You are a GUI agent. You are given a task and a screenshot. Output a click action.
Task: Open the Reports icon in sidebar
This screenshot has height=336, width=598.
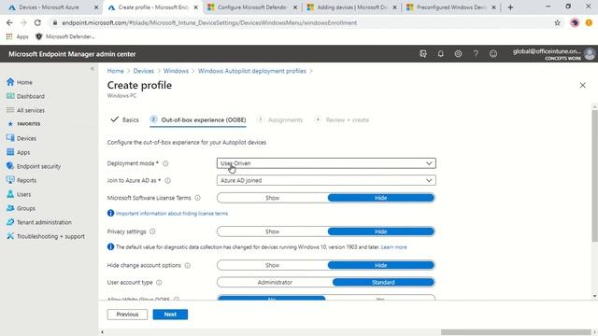10,180
